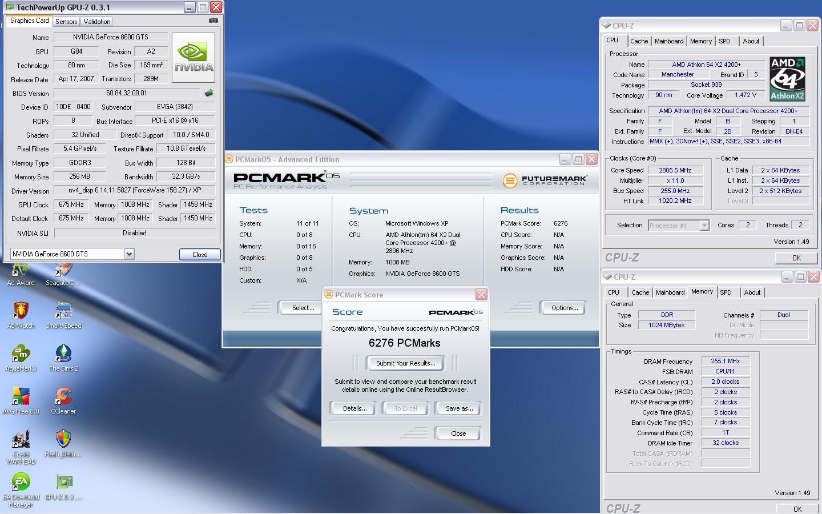Open the SPD tab in upper CPU-Z window
Screen dimensions: 822x514
click(725, 41)
